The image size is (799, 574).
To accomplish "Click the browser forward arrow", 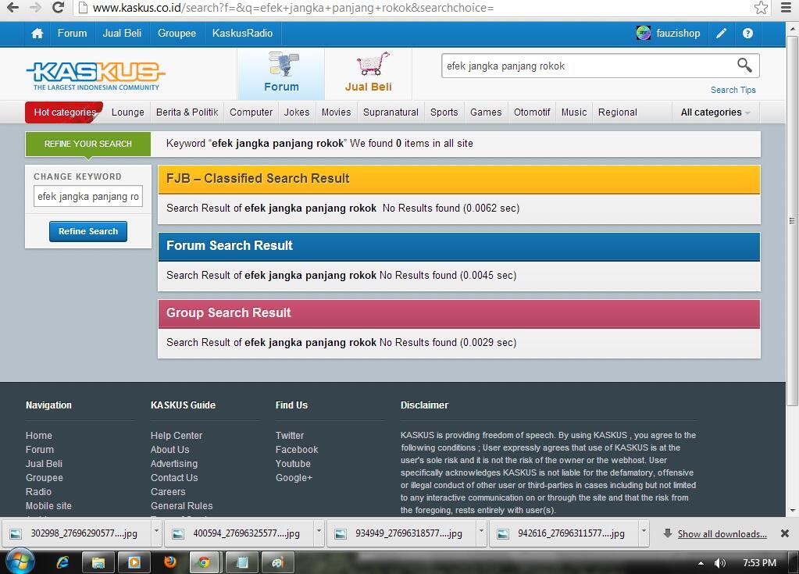I will point(35,8).
